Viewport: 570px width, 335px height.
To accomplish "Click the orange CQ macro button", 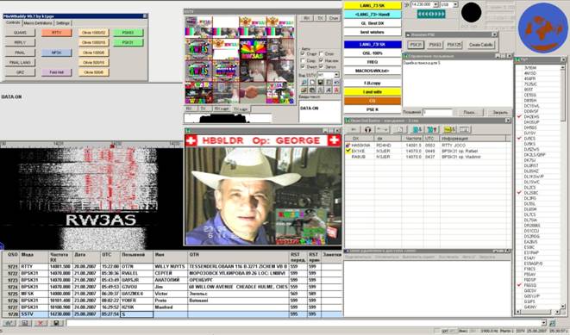I will 373,101.
